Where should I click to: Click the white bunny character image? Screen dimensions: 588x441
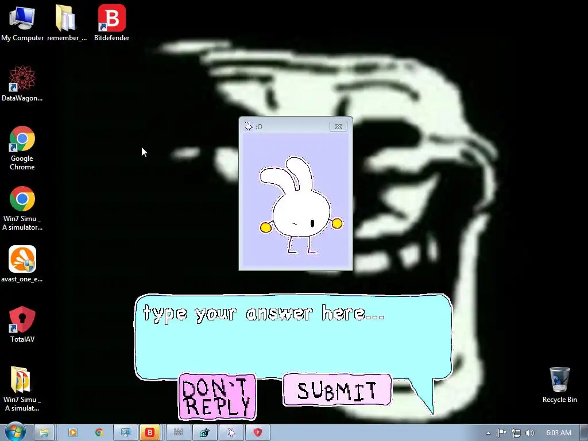(x=301, y=206)
